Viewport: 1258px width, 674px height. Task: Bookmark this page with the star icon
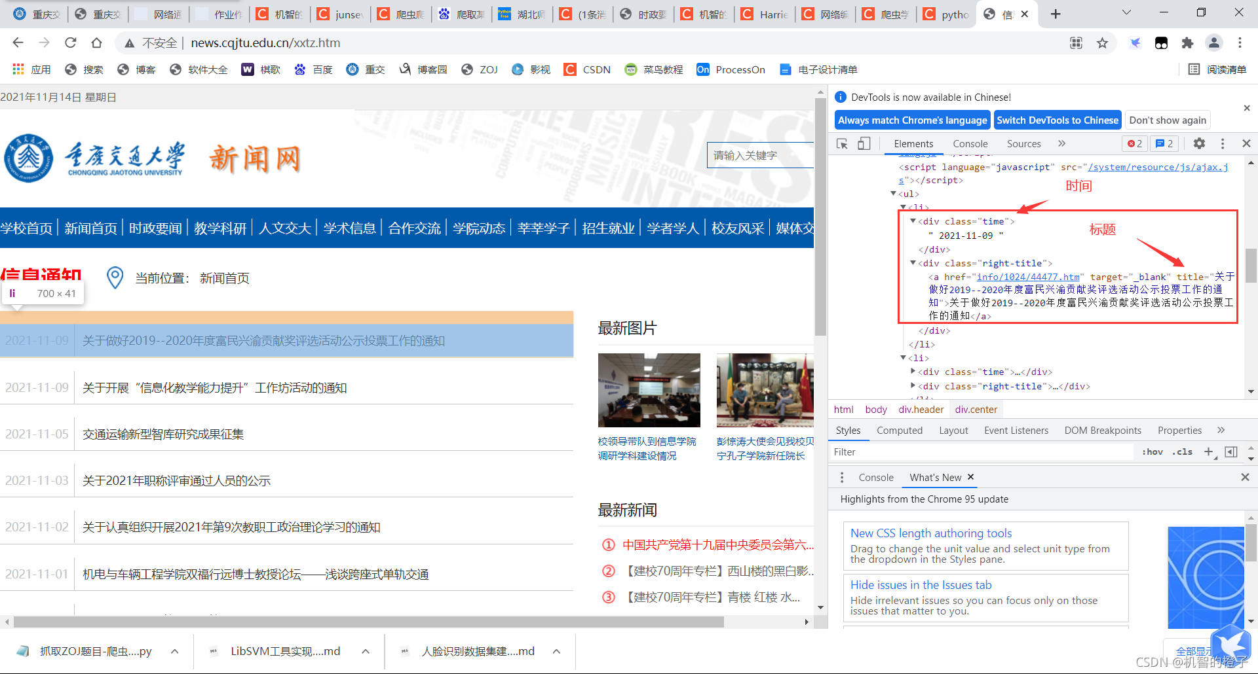tap(1102, 43)
